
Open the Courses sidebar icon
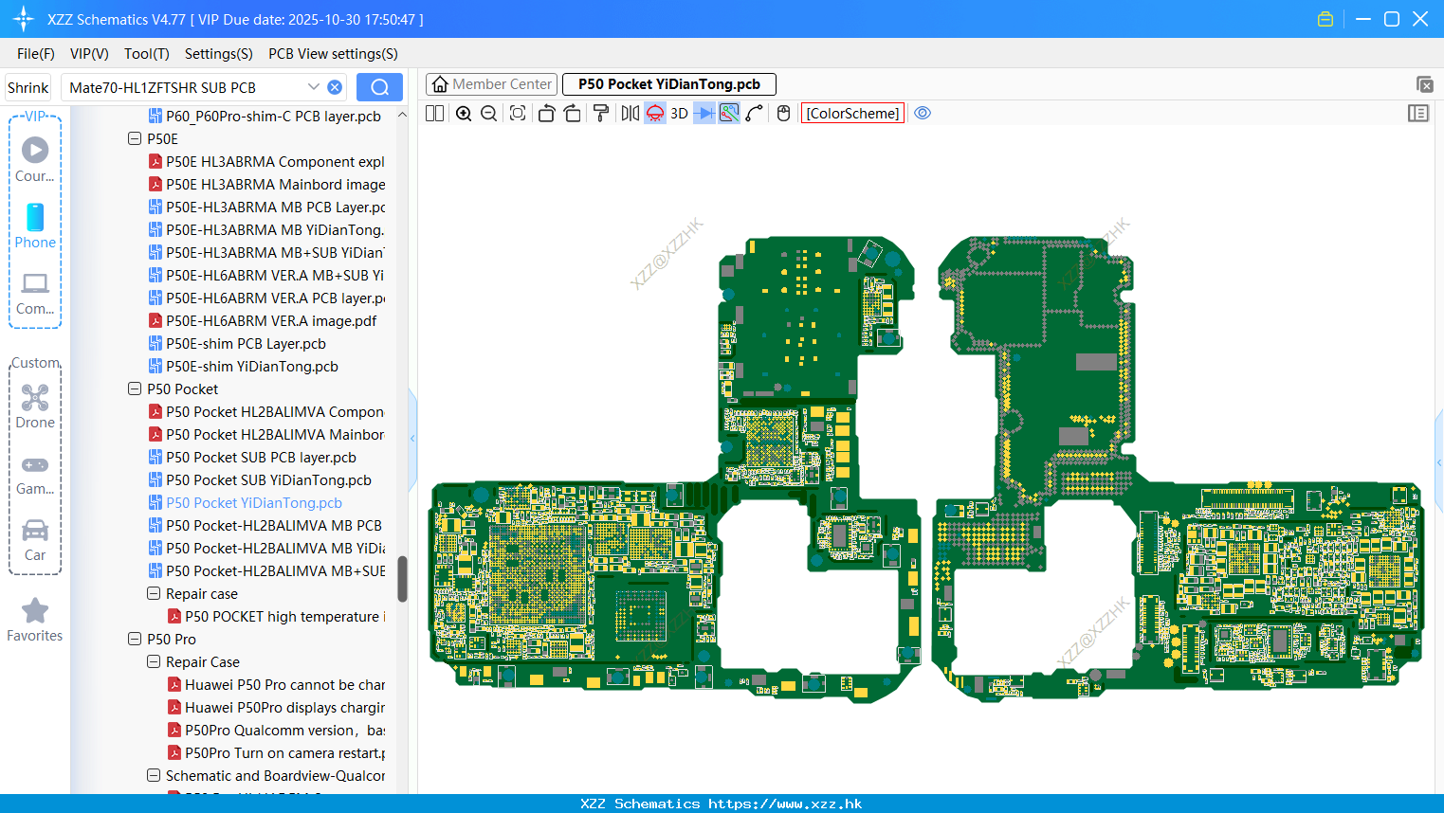click(x=35, y=158)
